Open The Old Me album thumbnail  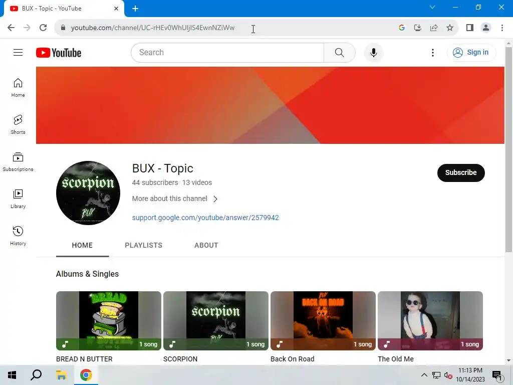coord(430,320)
